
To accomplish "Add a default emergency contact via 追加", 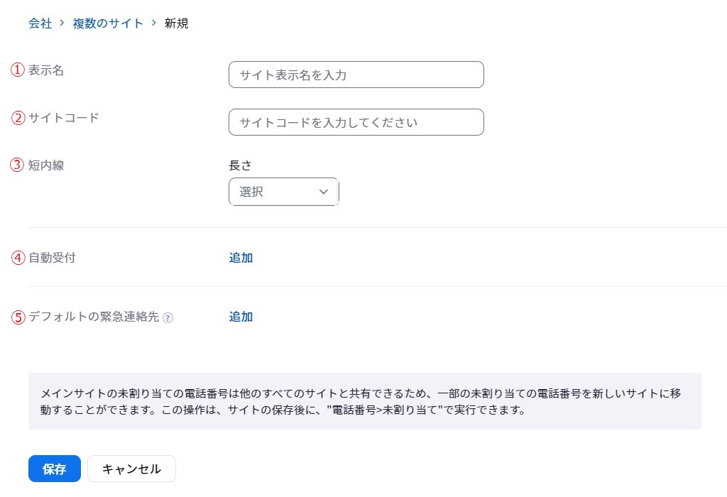I will tap(241, 317).
